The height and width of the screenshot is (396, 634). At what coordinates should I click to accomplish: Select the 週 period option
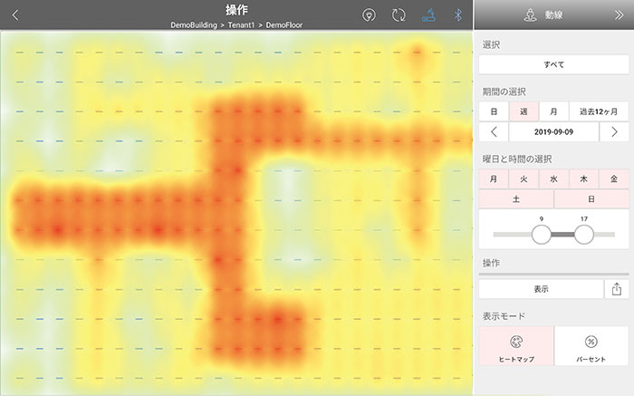pyautogui.click(x=524, y=111)
